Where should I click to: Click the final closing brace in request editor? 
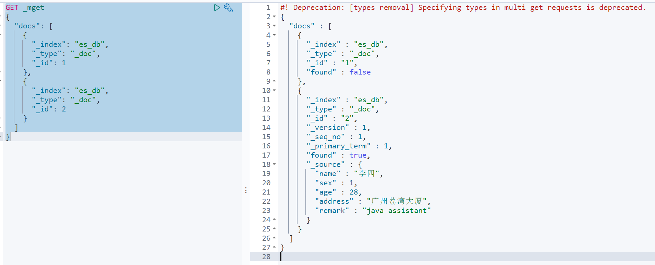pyautogui.click(x=8, y=137)
